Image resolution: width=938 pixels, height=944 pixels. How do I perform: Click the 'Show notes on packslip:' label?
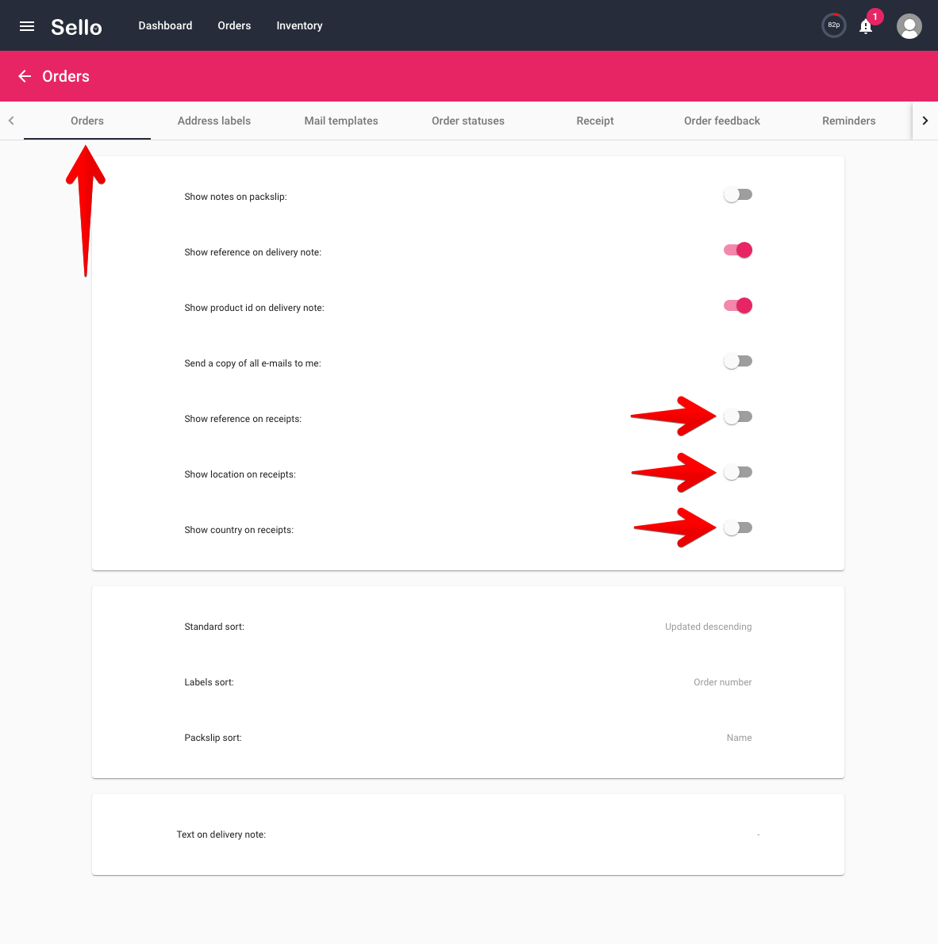[x=236, y=197]
